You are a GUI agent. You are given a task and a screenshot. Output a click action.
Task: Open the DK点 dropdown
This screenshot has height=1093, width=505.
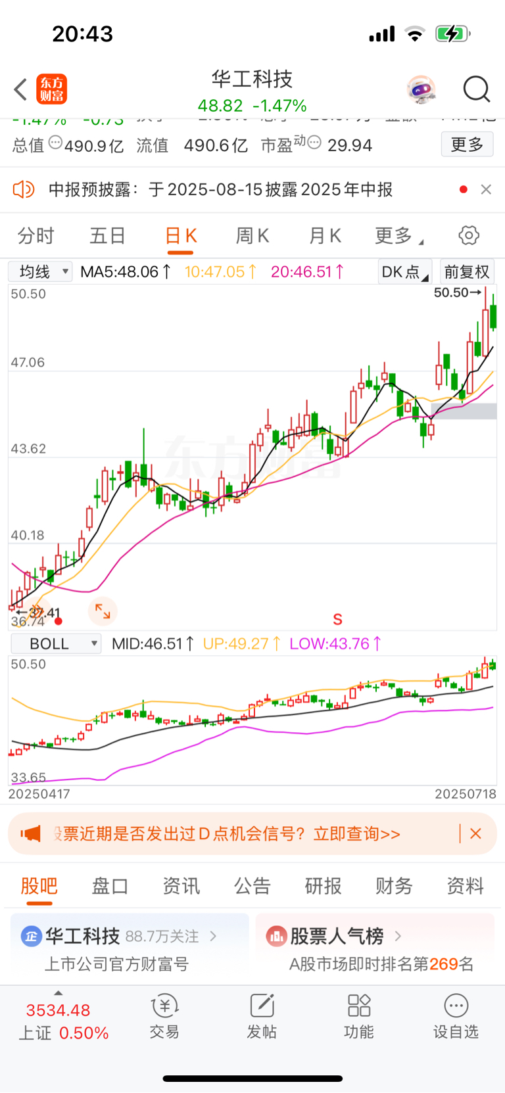405,271
